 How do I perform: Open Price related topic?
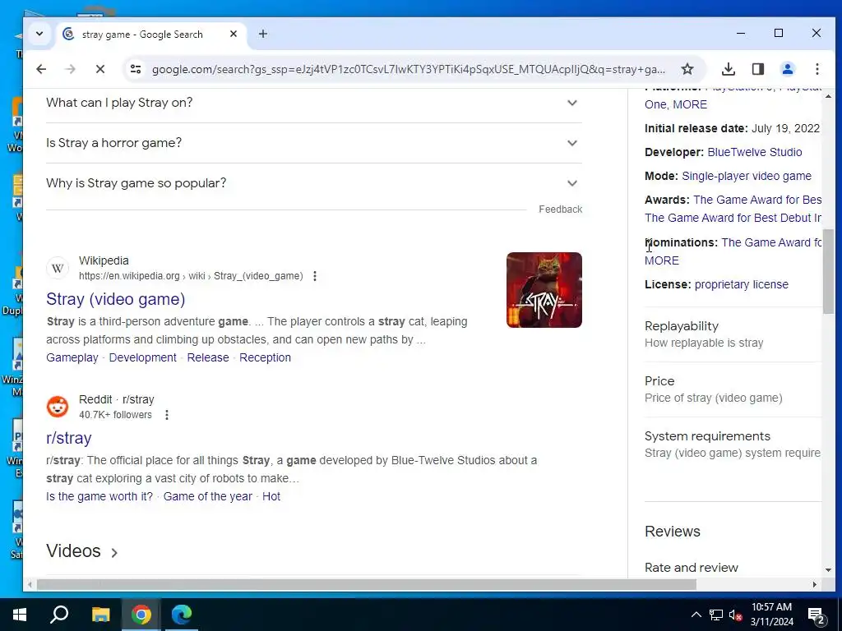click(x=733, y=389)
